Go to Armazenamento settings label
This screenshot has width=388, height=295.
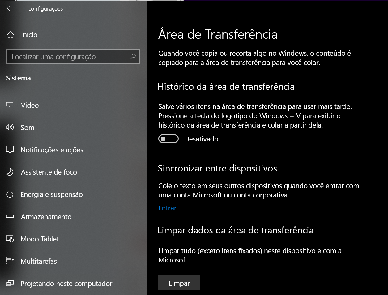coord(46,217)
